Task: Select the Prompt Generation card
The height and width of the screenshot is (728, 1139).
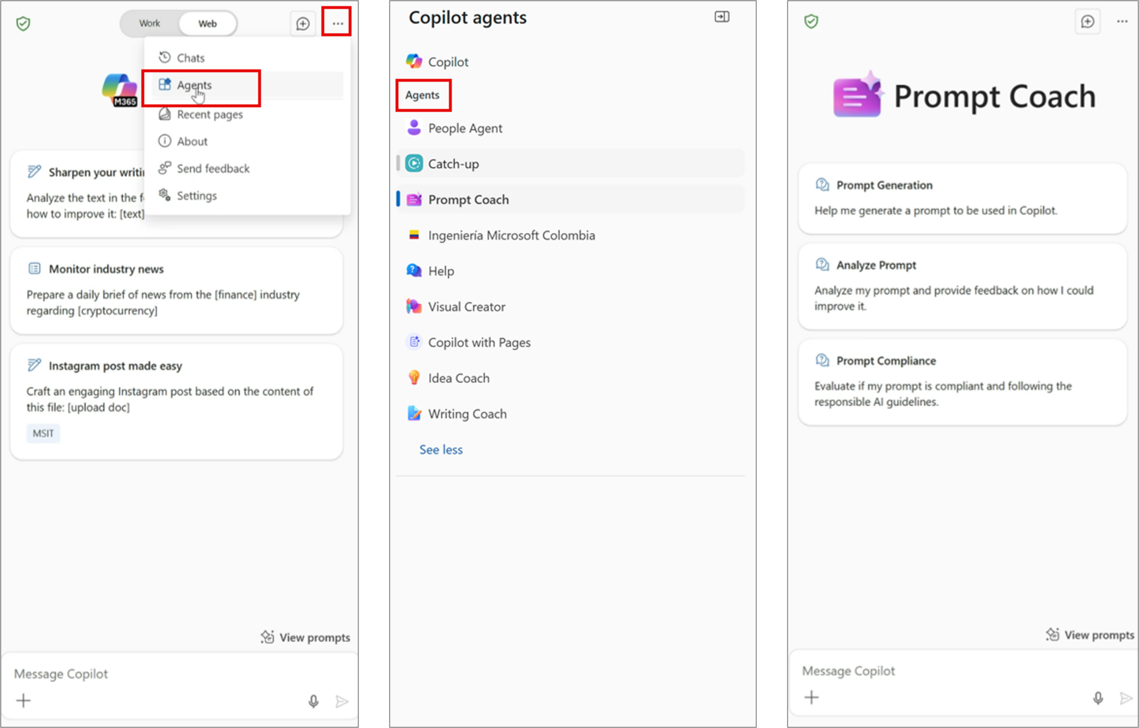Action: (x=962, y=198)
